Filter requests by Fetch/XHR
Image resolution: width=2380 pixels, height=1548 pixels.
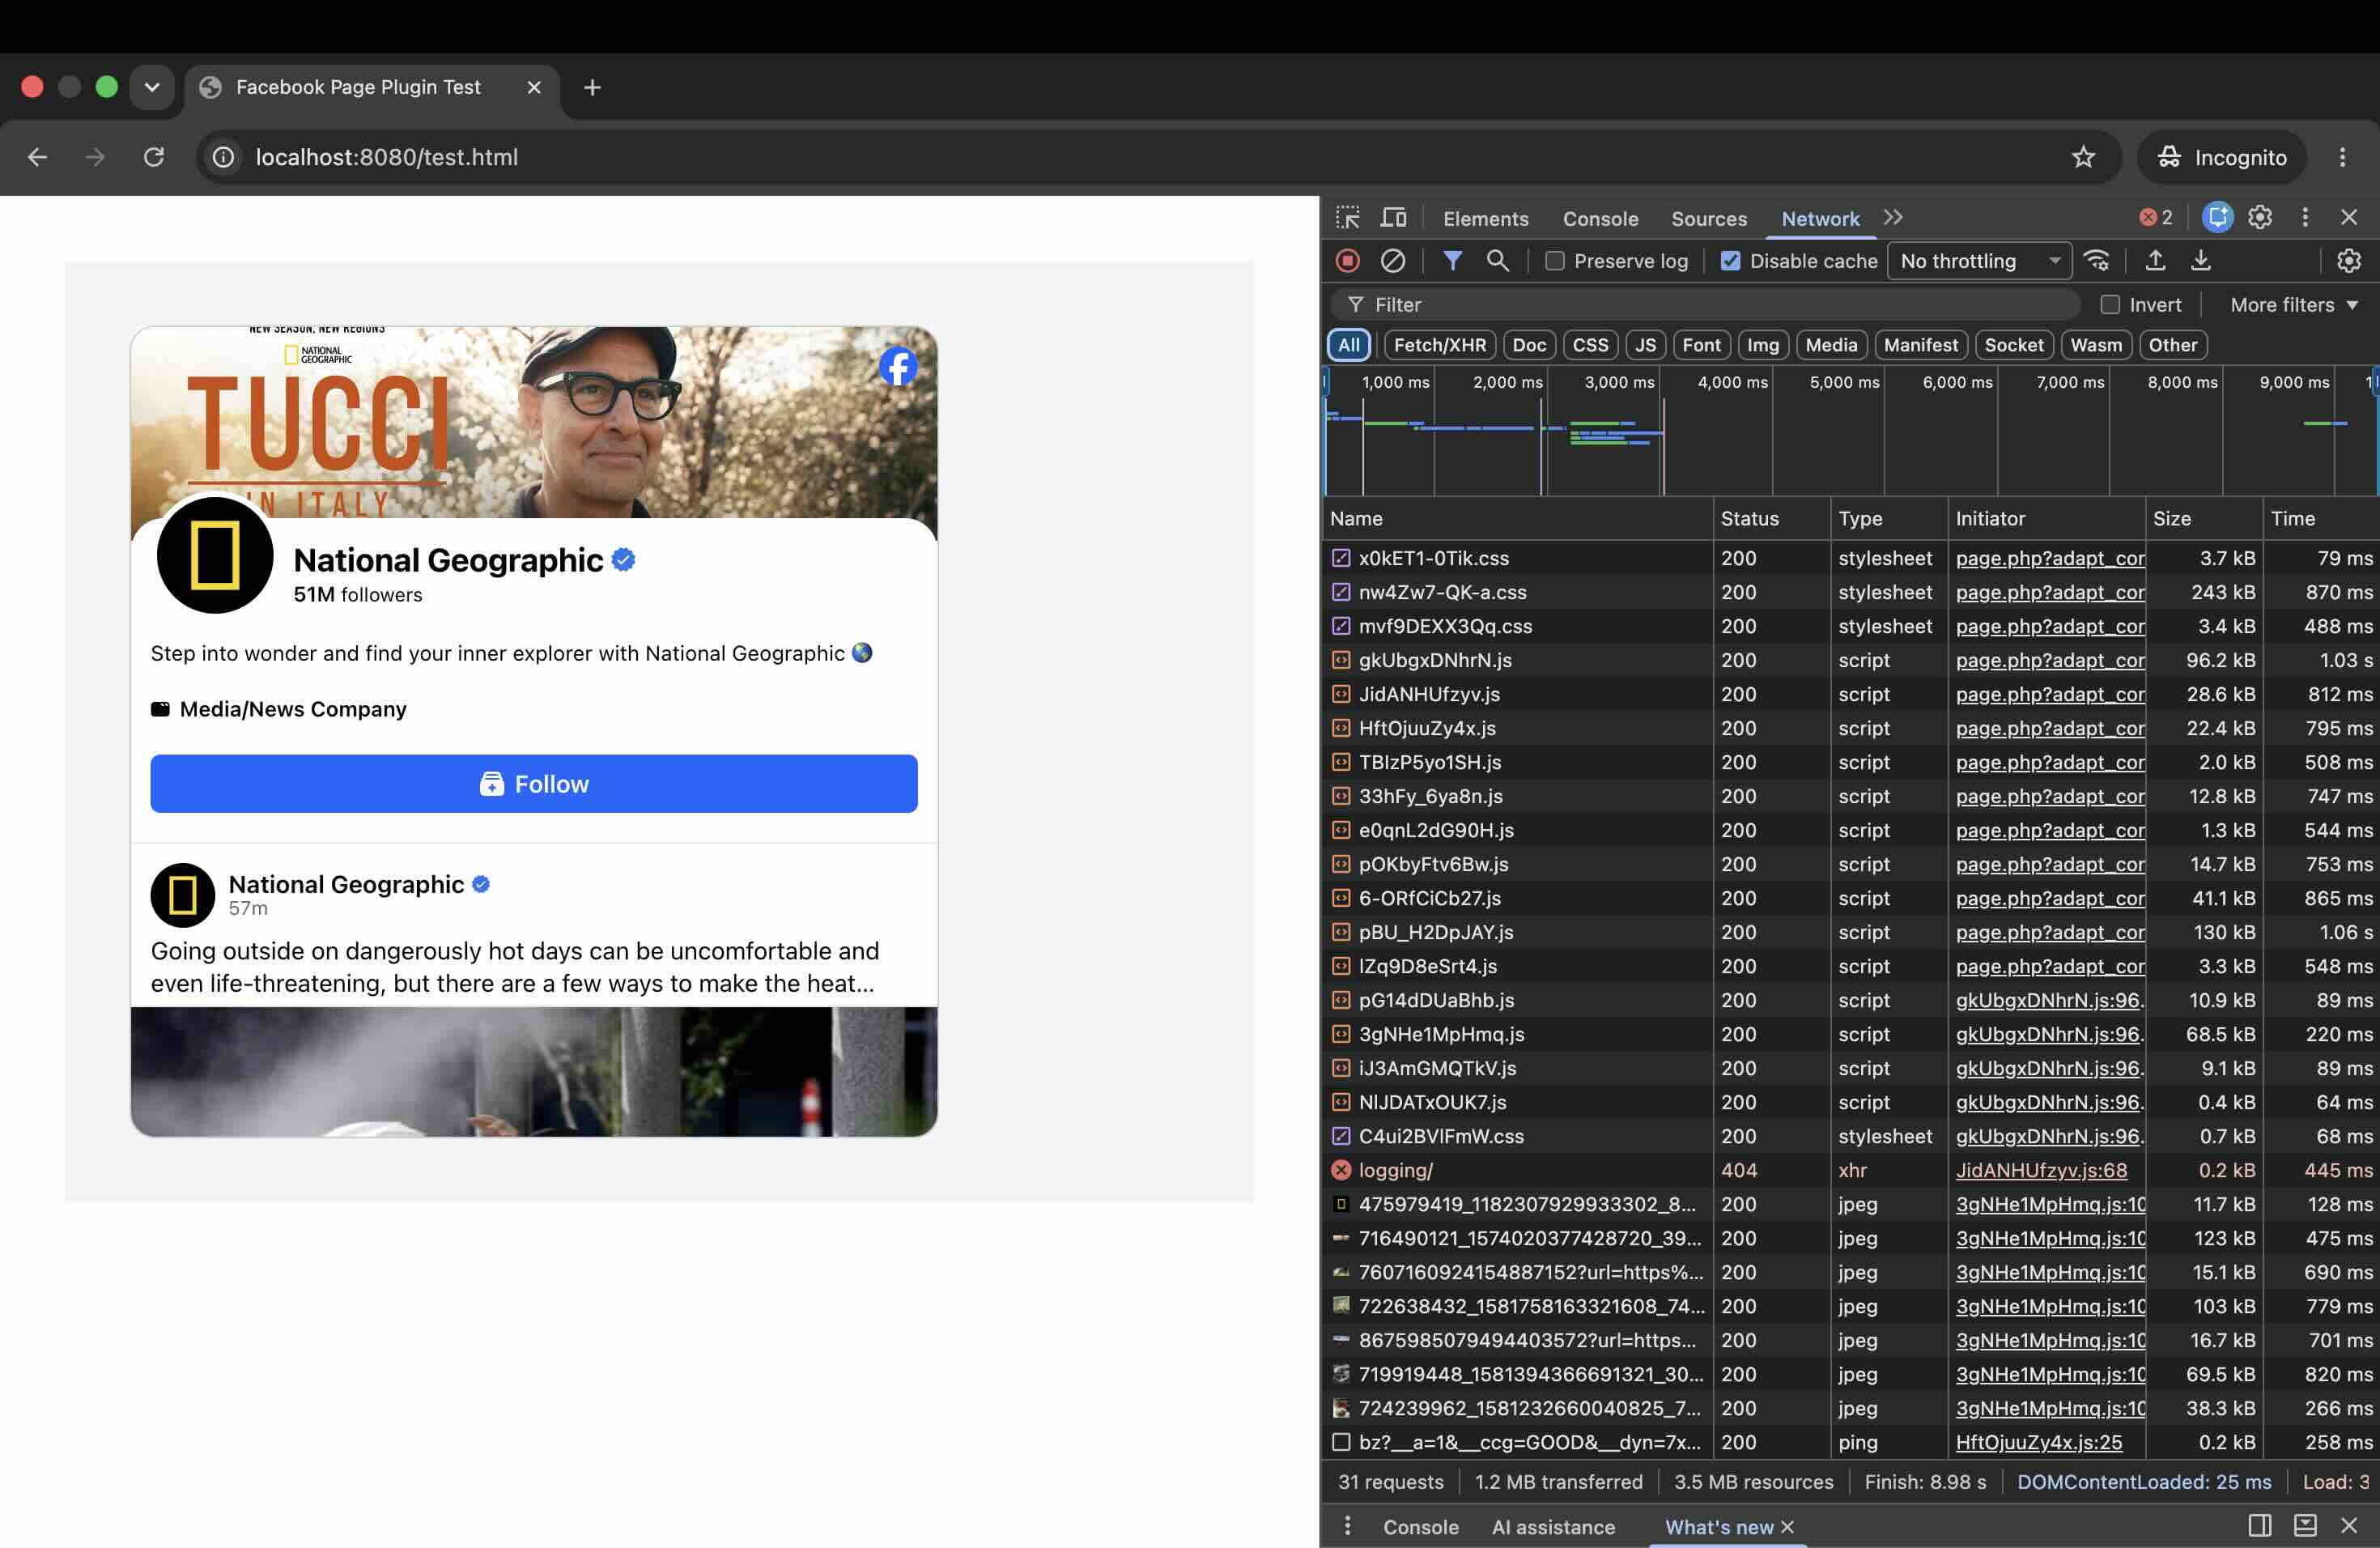[1439, 345]
